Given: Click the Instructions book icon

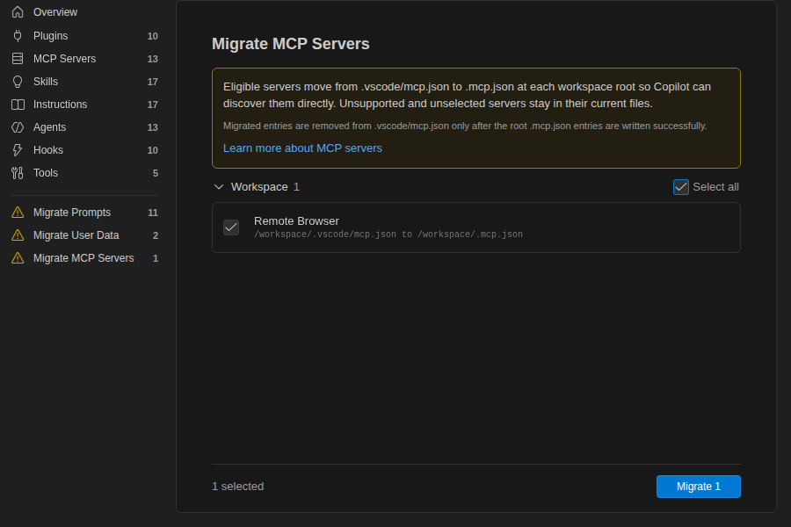Looking at the screenshot, I should click(18, 105).
